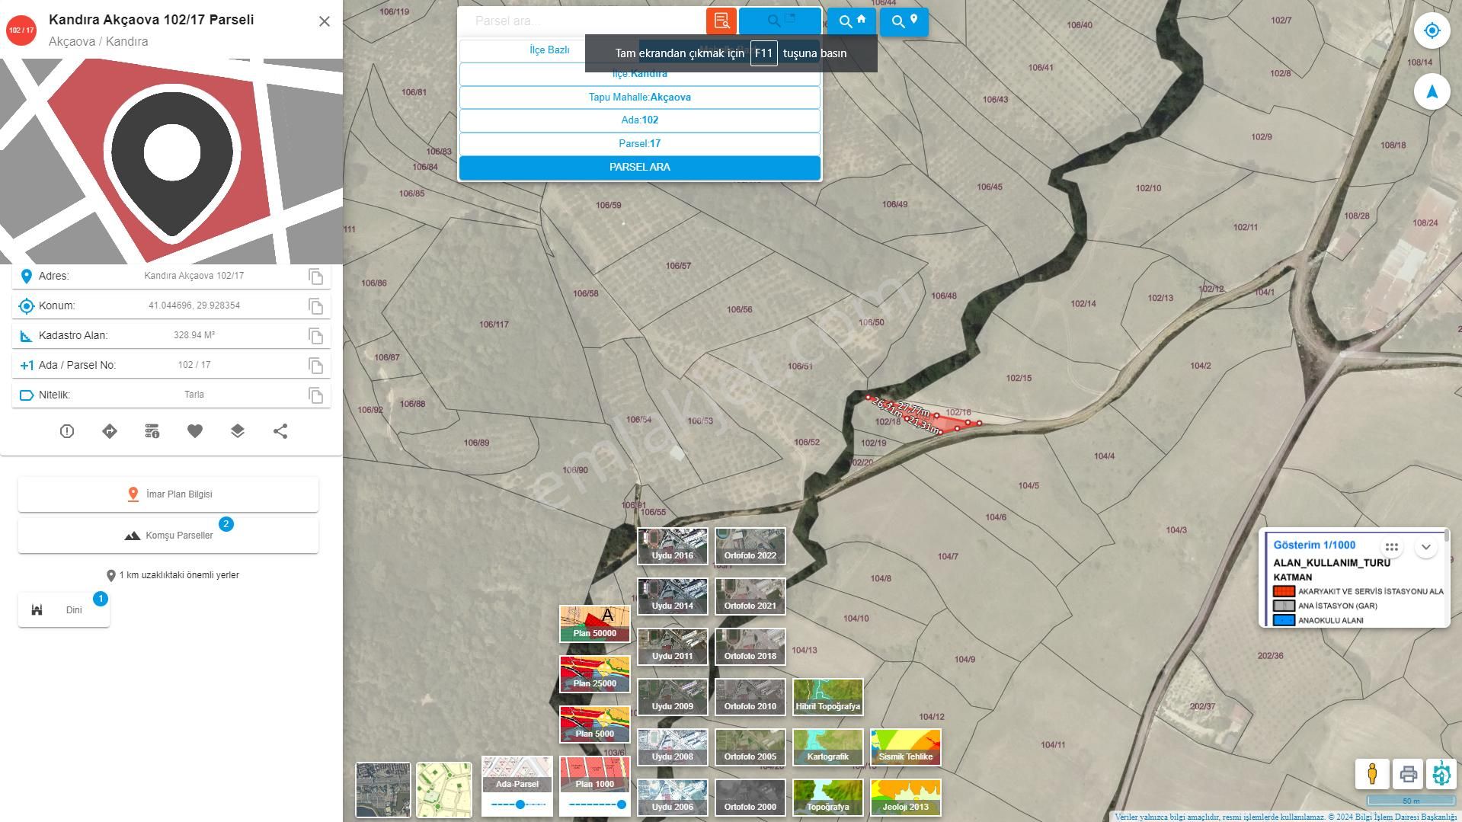The height and width of the screenshot is (822, 1462).
Task: Click AKARYAKIT VE SERVİS İSTASYONU red swatch
Action: tap(1284, 591)
